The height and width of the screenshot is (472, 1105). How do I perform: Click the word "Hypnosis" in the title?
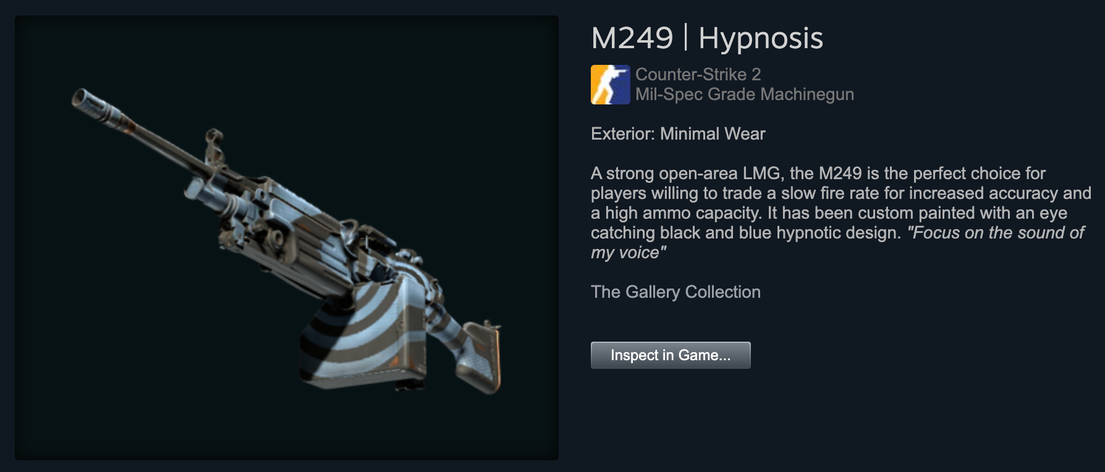(x=761, y=40)
